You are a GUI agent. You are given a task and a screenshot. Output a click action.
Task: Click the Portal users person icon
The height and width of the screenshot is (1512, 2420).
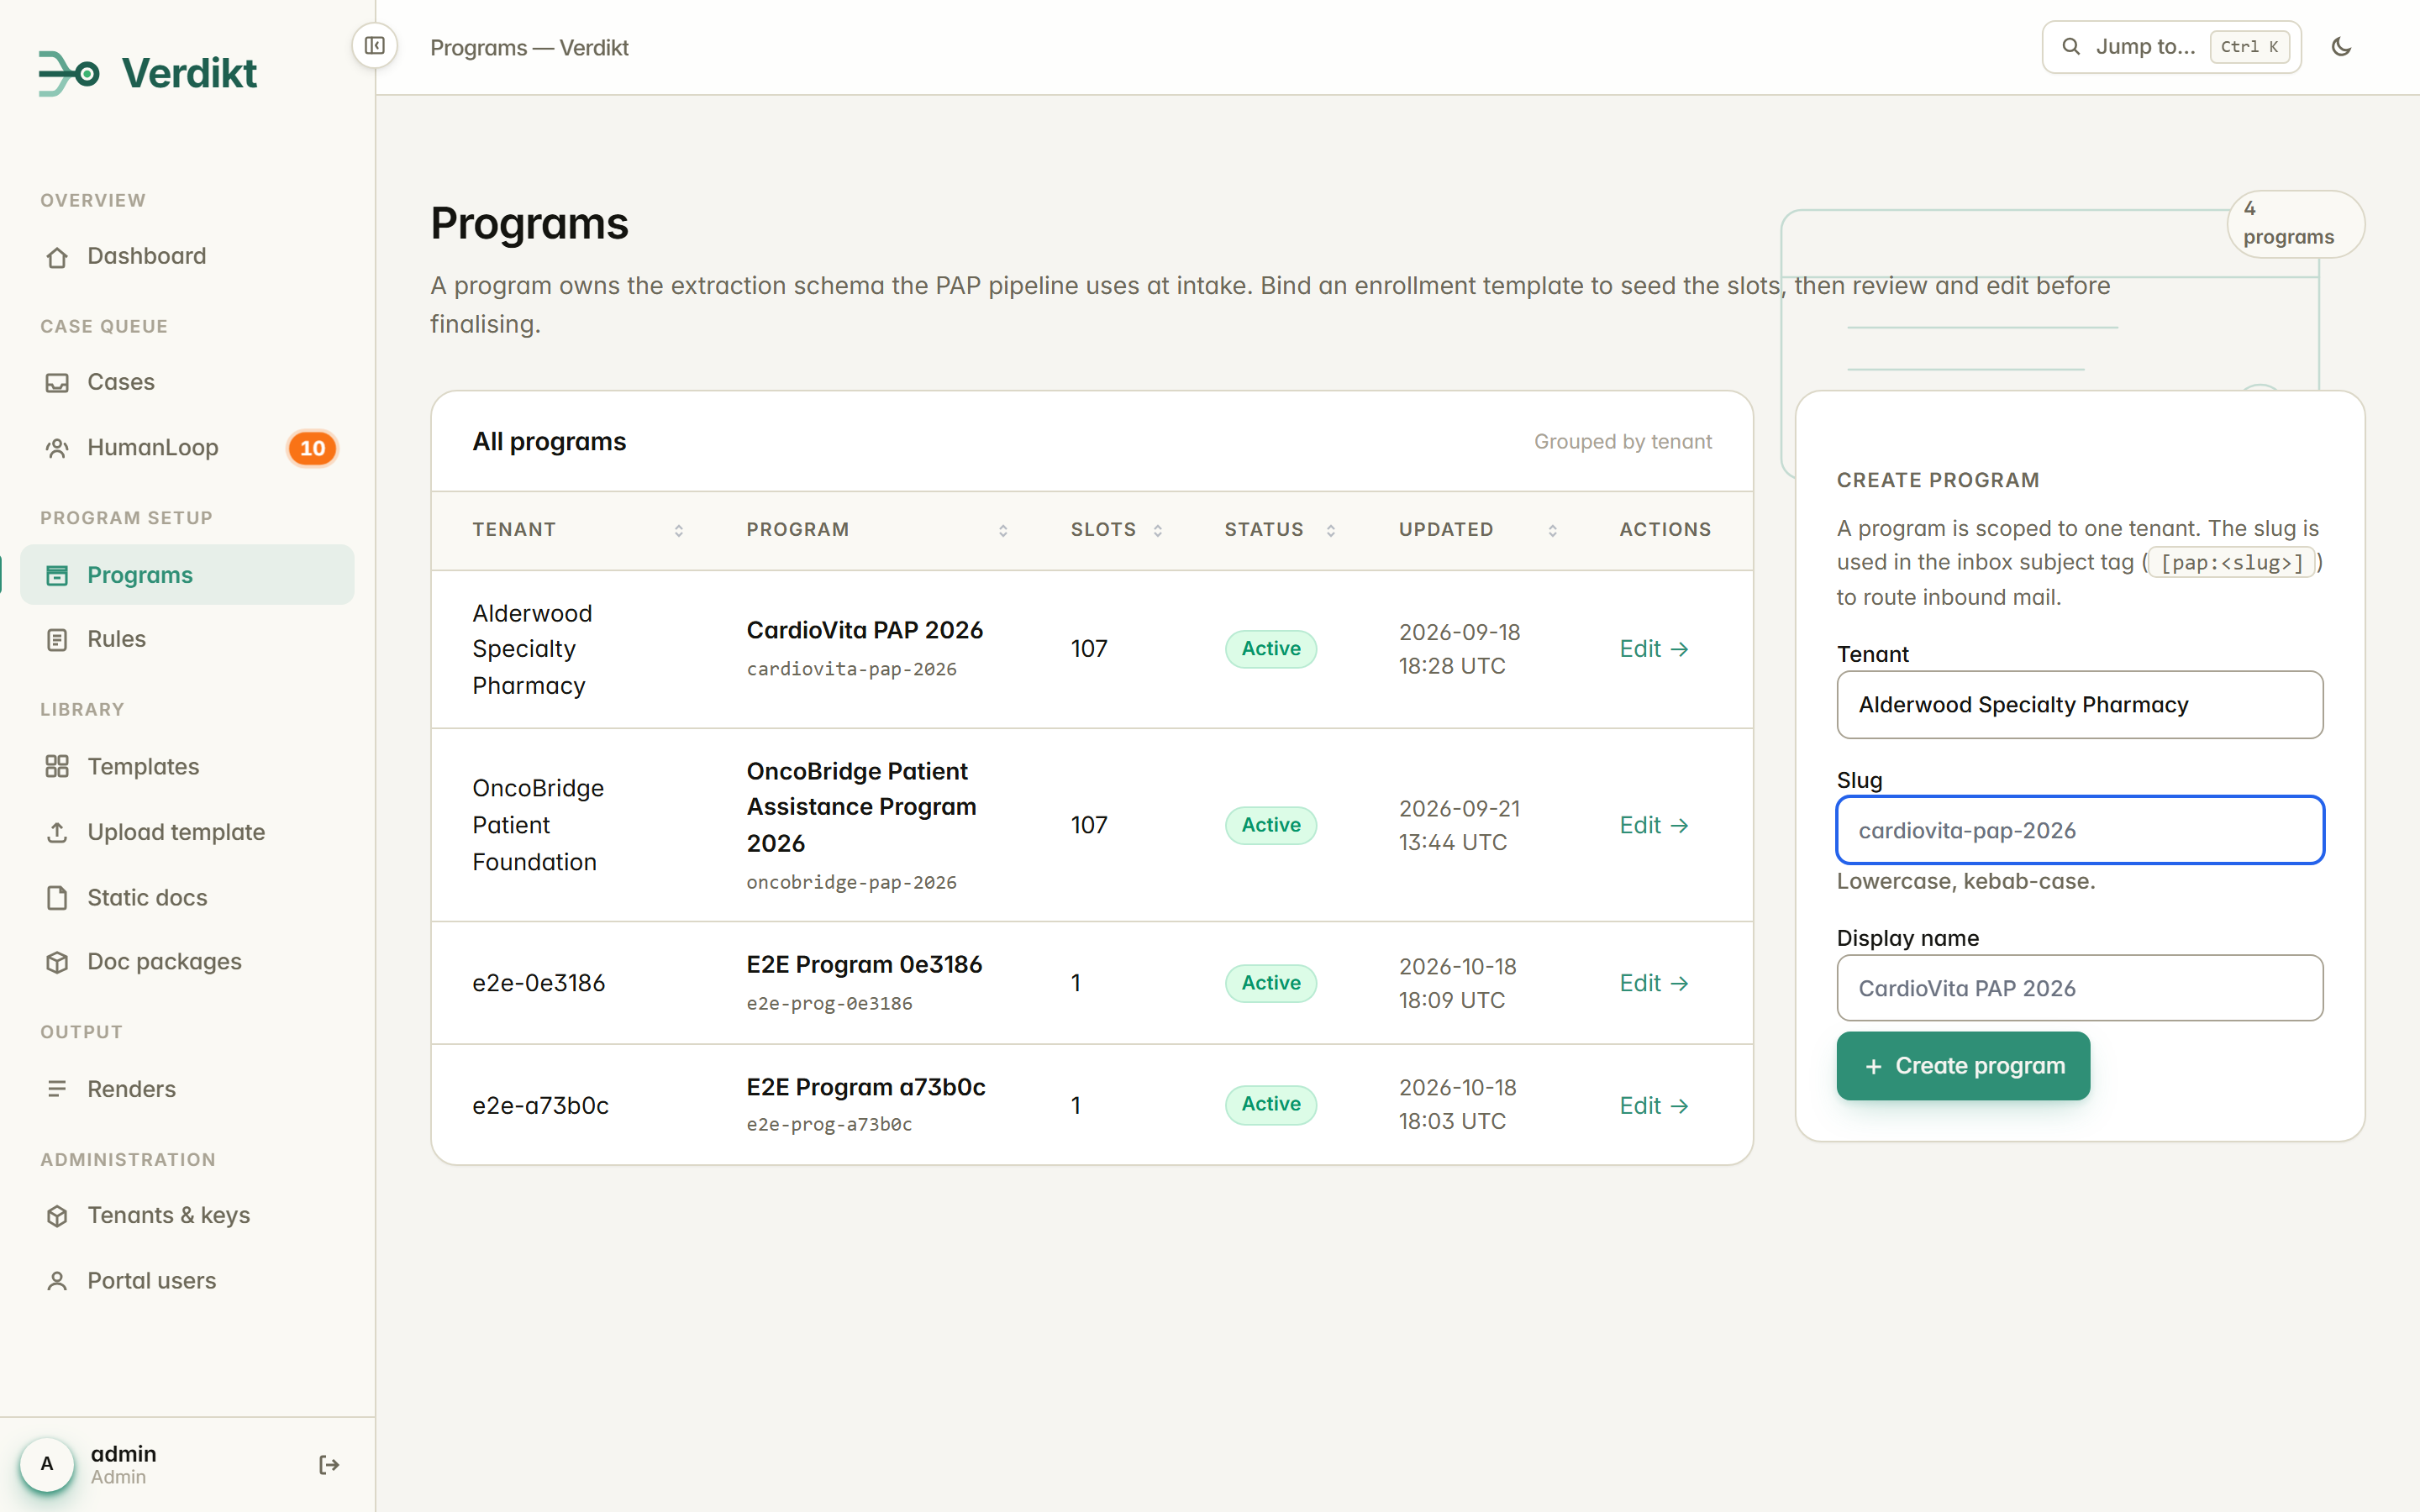click(x=57, y=1281)
